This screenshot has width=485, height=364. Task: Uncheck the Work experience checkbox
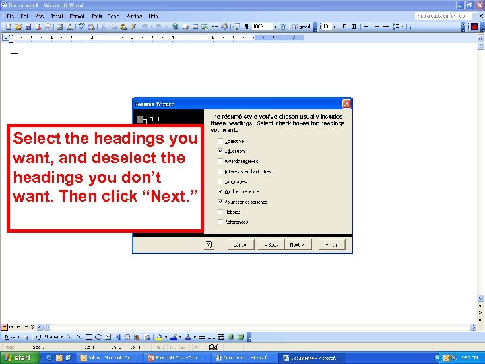[x=220, y=191]
